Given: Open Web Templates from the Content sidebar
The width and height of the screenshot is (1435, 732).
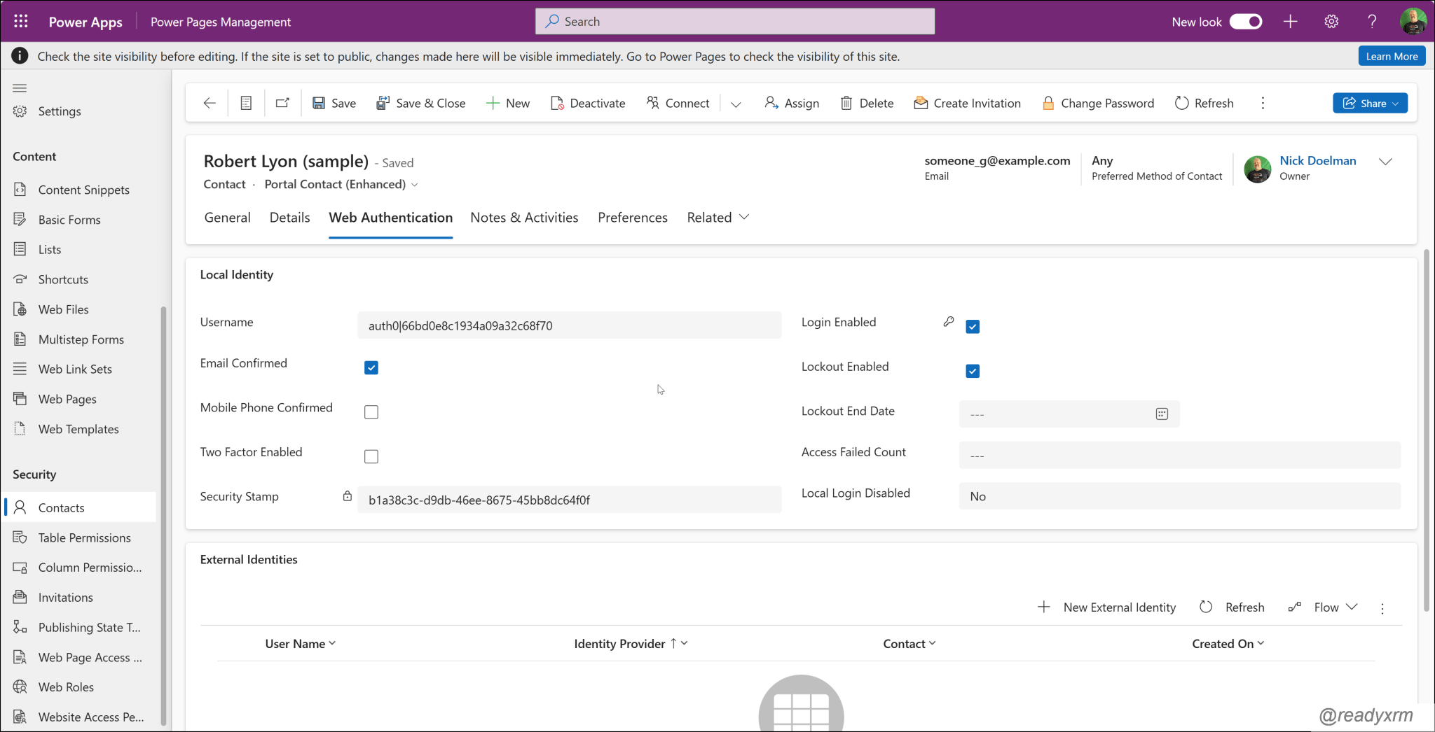Looking at the screenshot, I should [x=78, y=428].
